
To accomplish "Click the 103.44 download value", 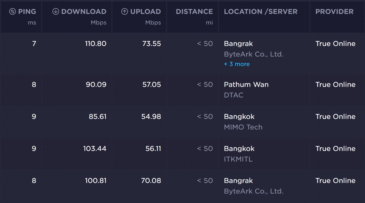I will [x=95, y=149].
